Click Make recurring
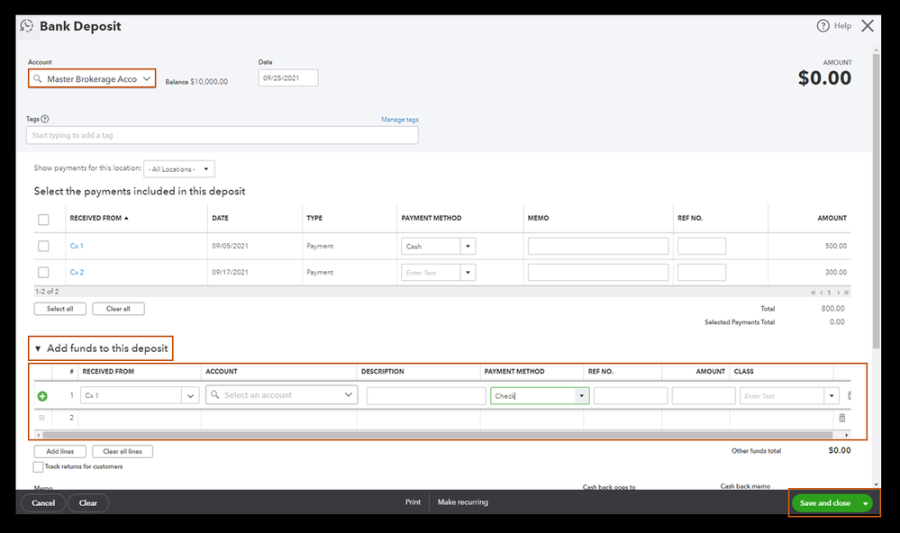This screenshot has width=900, height=533. [463, 502]
